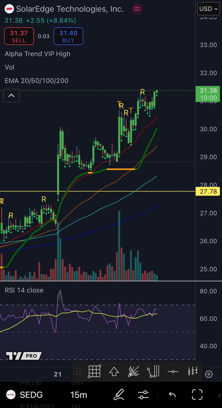Select the Gann box grid tool

click(x=95, y=371)
